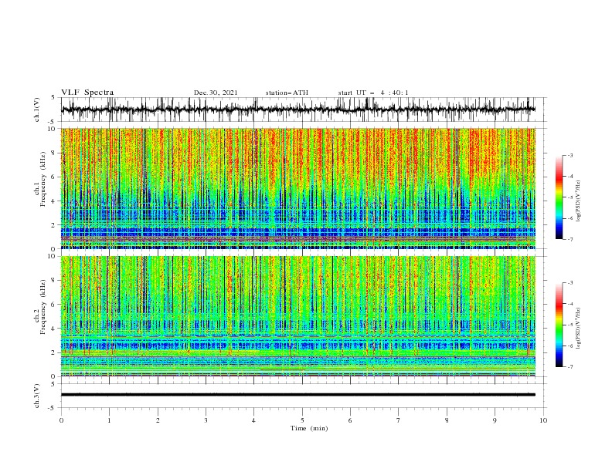The width and height of the screenshot is (612, 472).
Task: Click the ch.2 spectrogram panel
Action: (297, 316)
